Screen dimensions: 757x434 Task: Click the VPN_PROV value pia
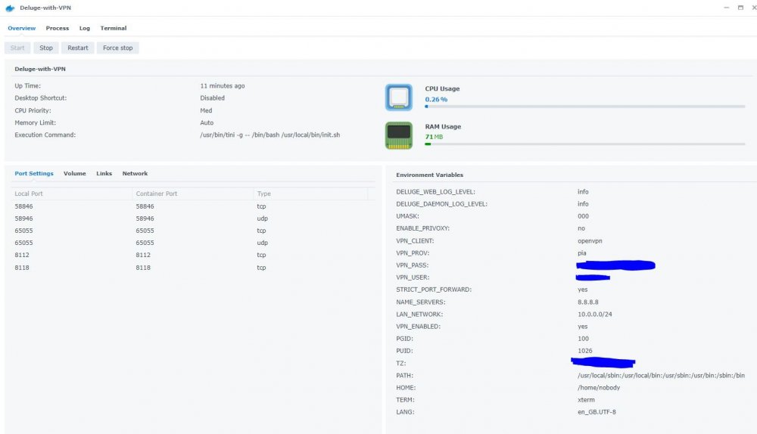(x=581, y=253)
